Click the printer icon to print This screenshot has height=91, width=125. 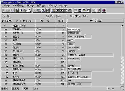pos(25,10)
